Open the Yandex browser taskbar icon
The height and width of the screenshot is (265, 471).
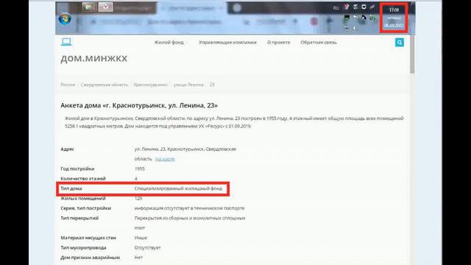pyautogui.click(x=106, y=7)
